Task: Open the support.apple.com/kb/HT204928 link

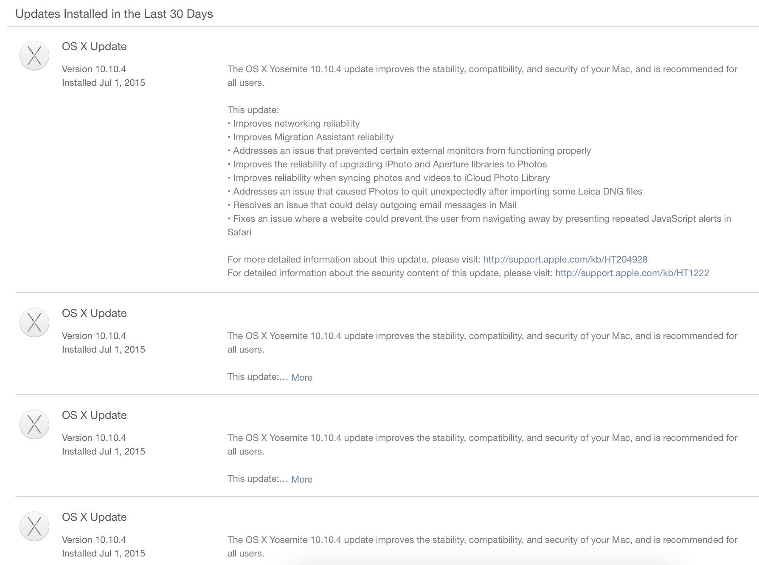Action: point(565,259)
